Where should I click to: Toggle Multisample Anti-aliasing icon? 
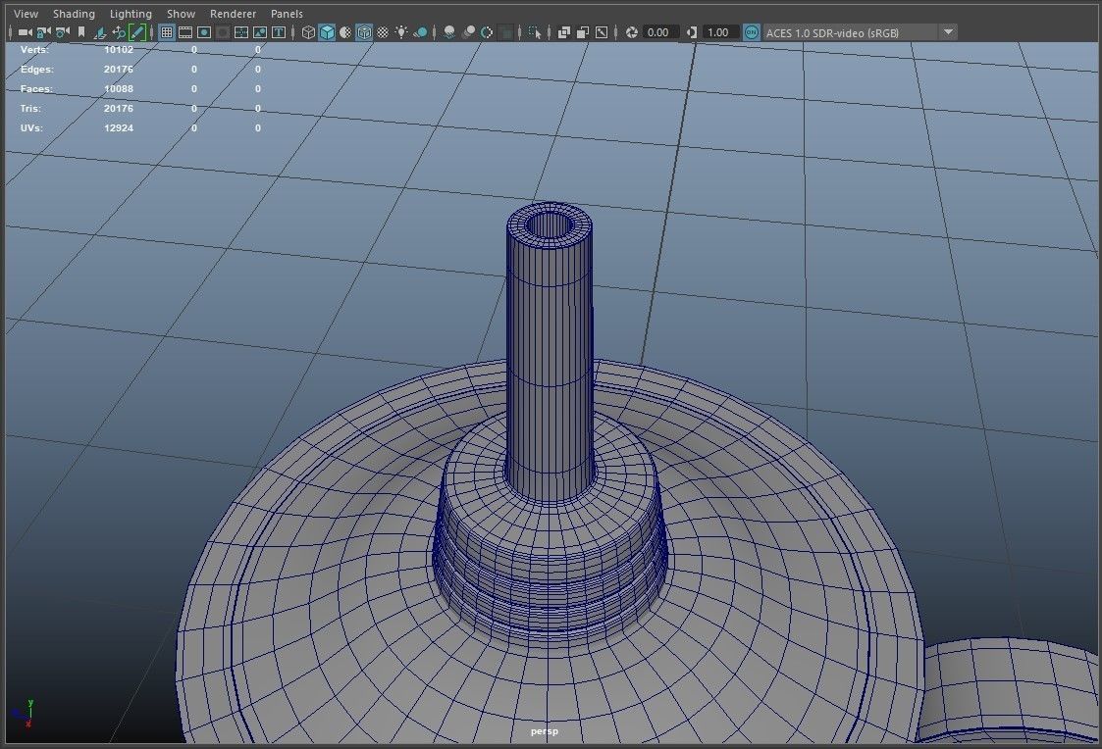487,32
